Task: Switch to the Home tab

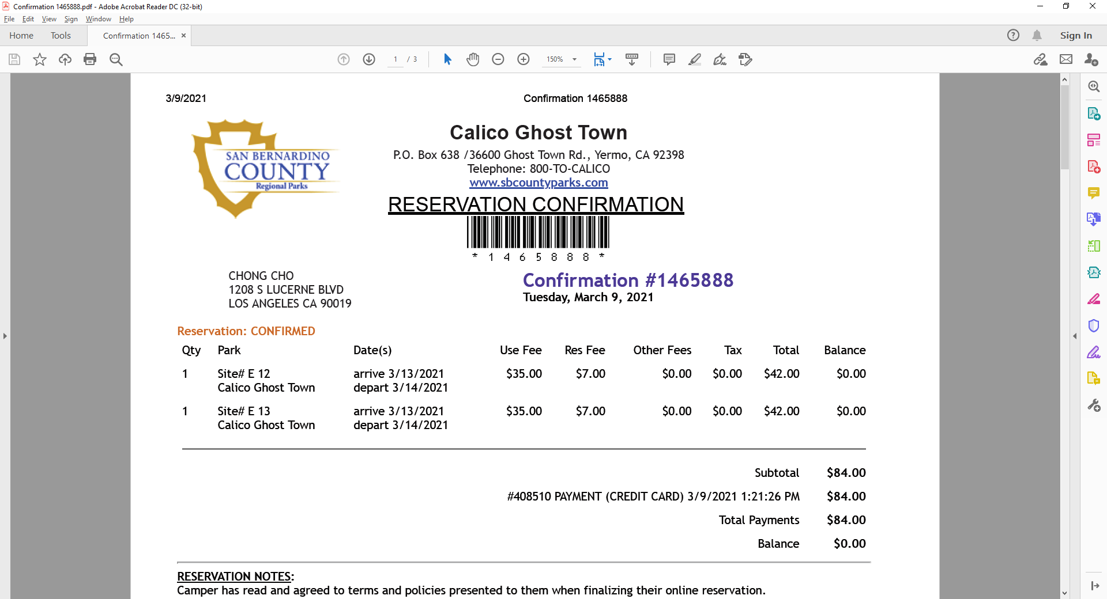Action: (x=21, y=35)
